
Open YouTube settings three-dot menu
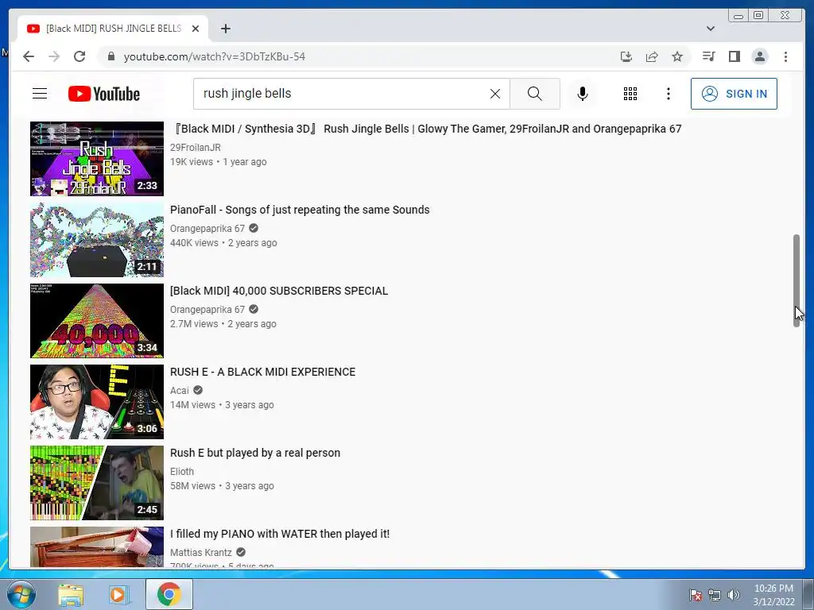click(668, 94)
